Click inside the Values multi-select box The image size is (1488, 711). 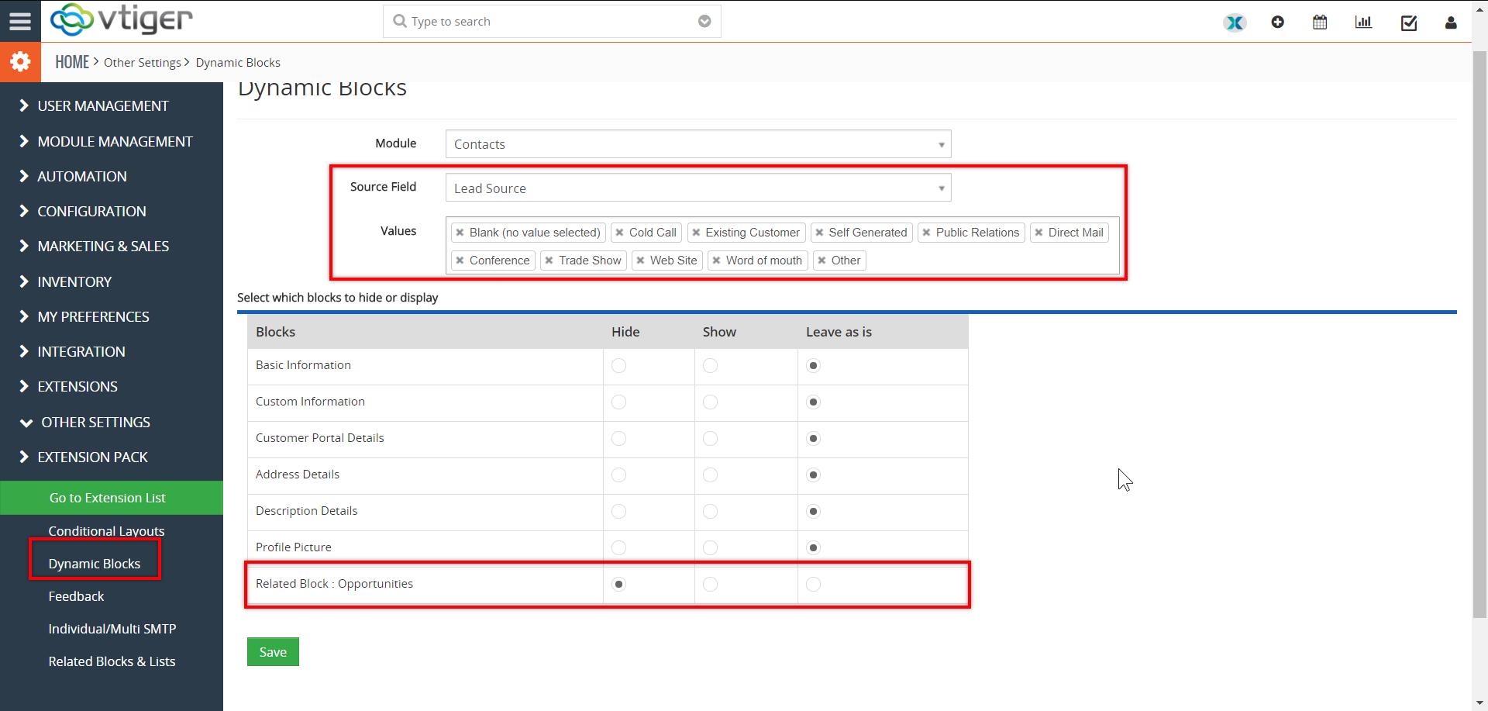point(783,246)
